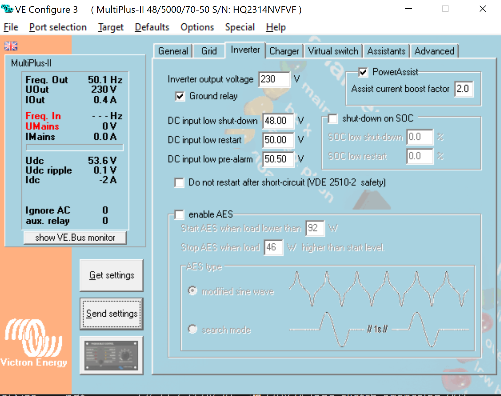The width and height of the screenshot is (501, 396).
Task: Select the Inverter tab
Action: coord(245,50)
